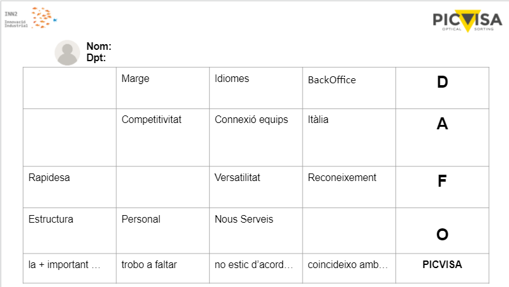Select the Idiomes table cell

(256, 88)
